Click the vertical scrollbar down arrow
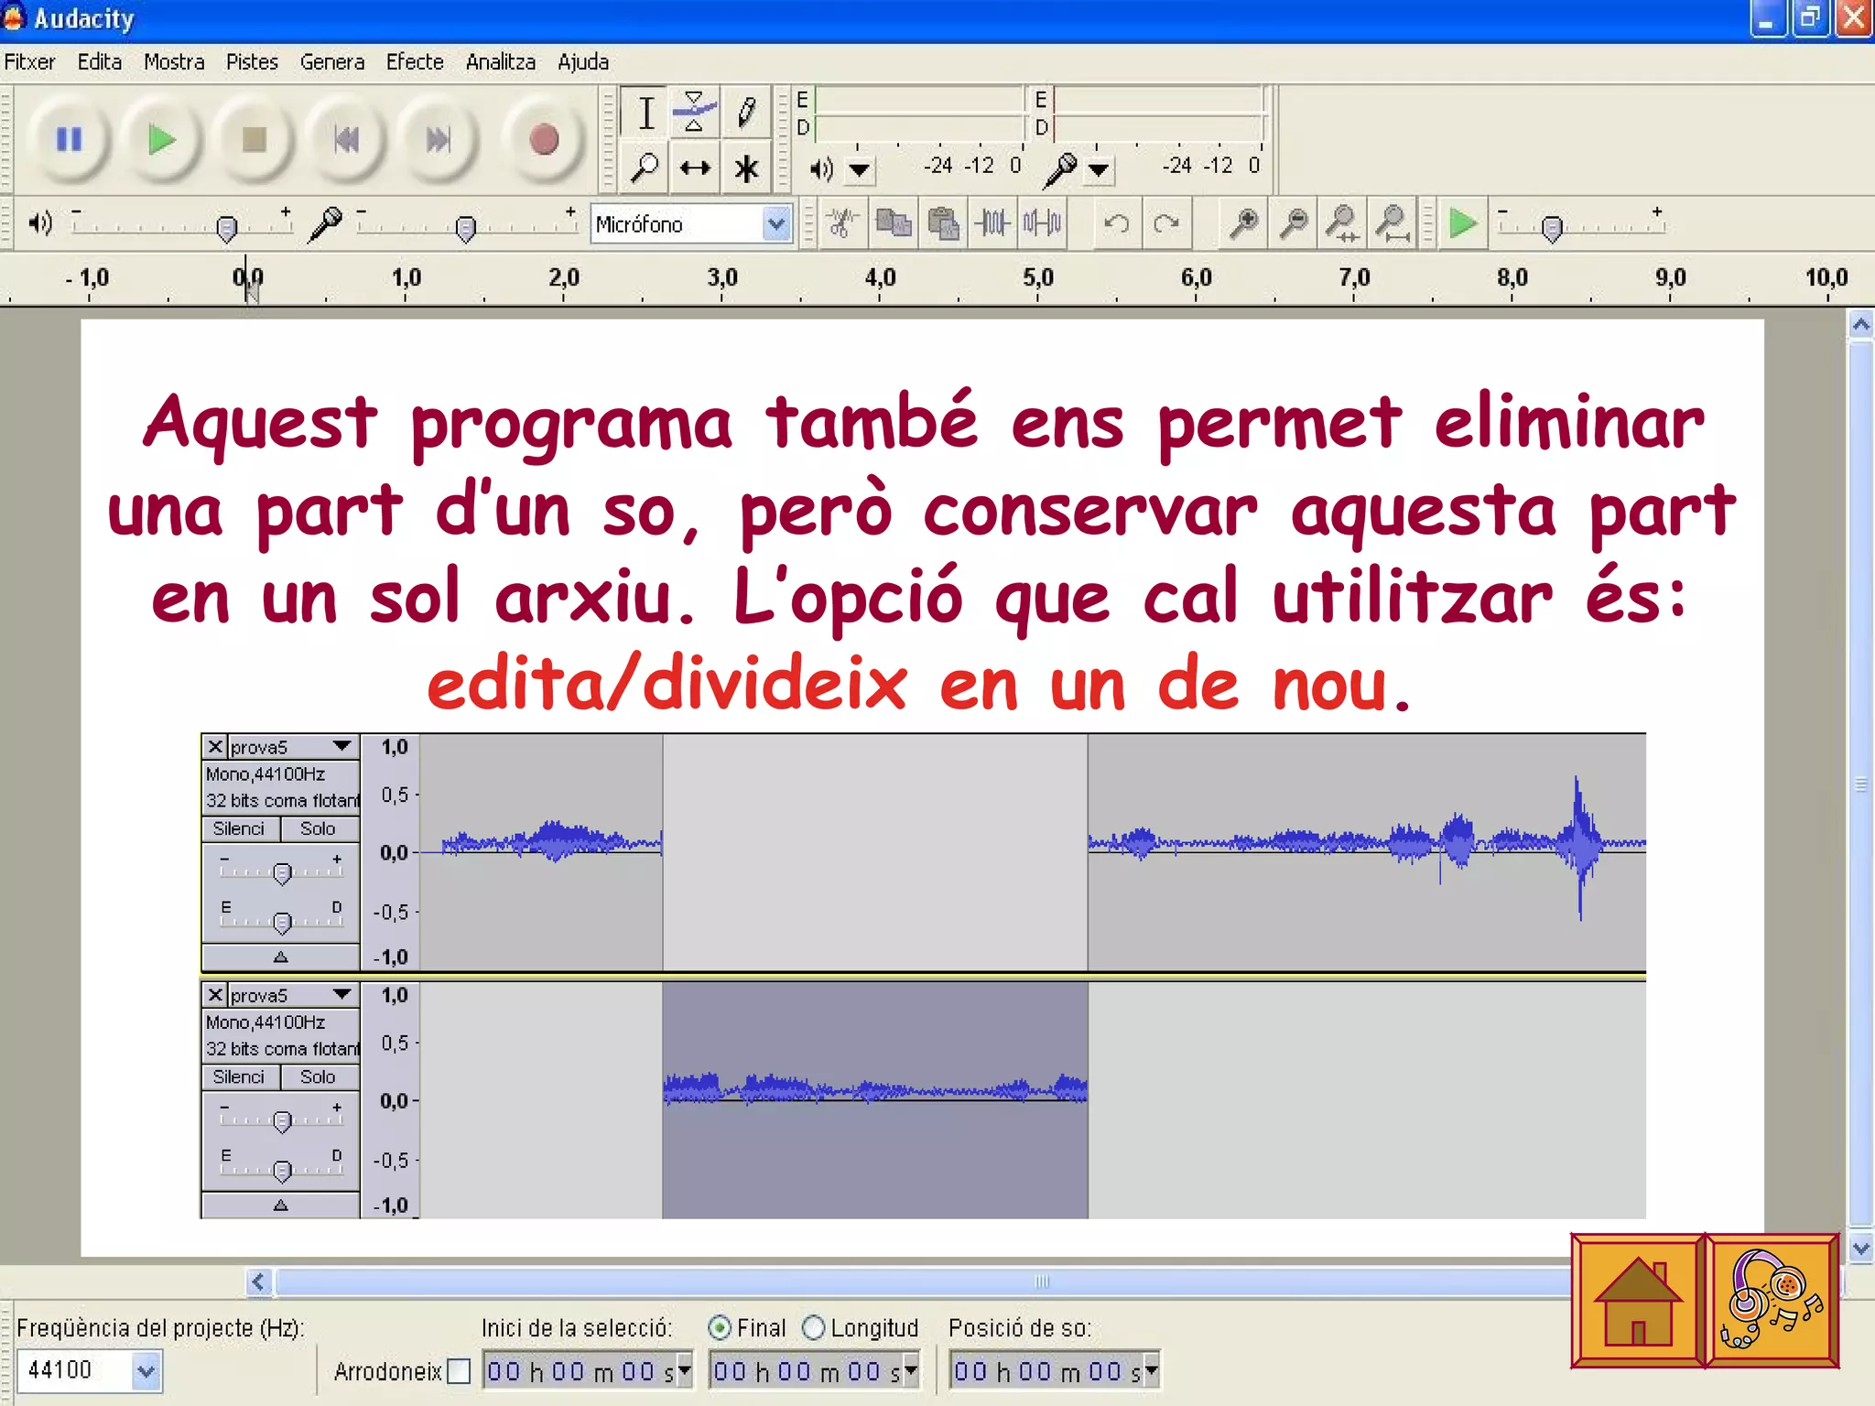 (x=1860, y=1247)
